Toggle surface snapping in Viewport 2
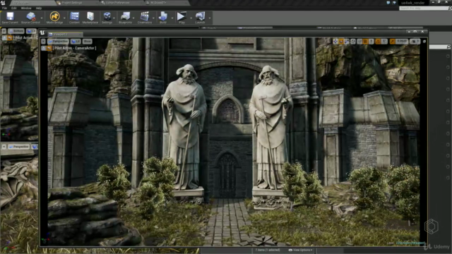Screen dimensions: 452x254 point(359,42)
